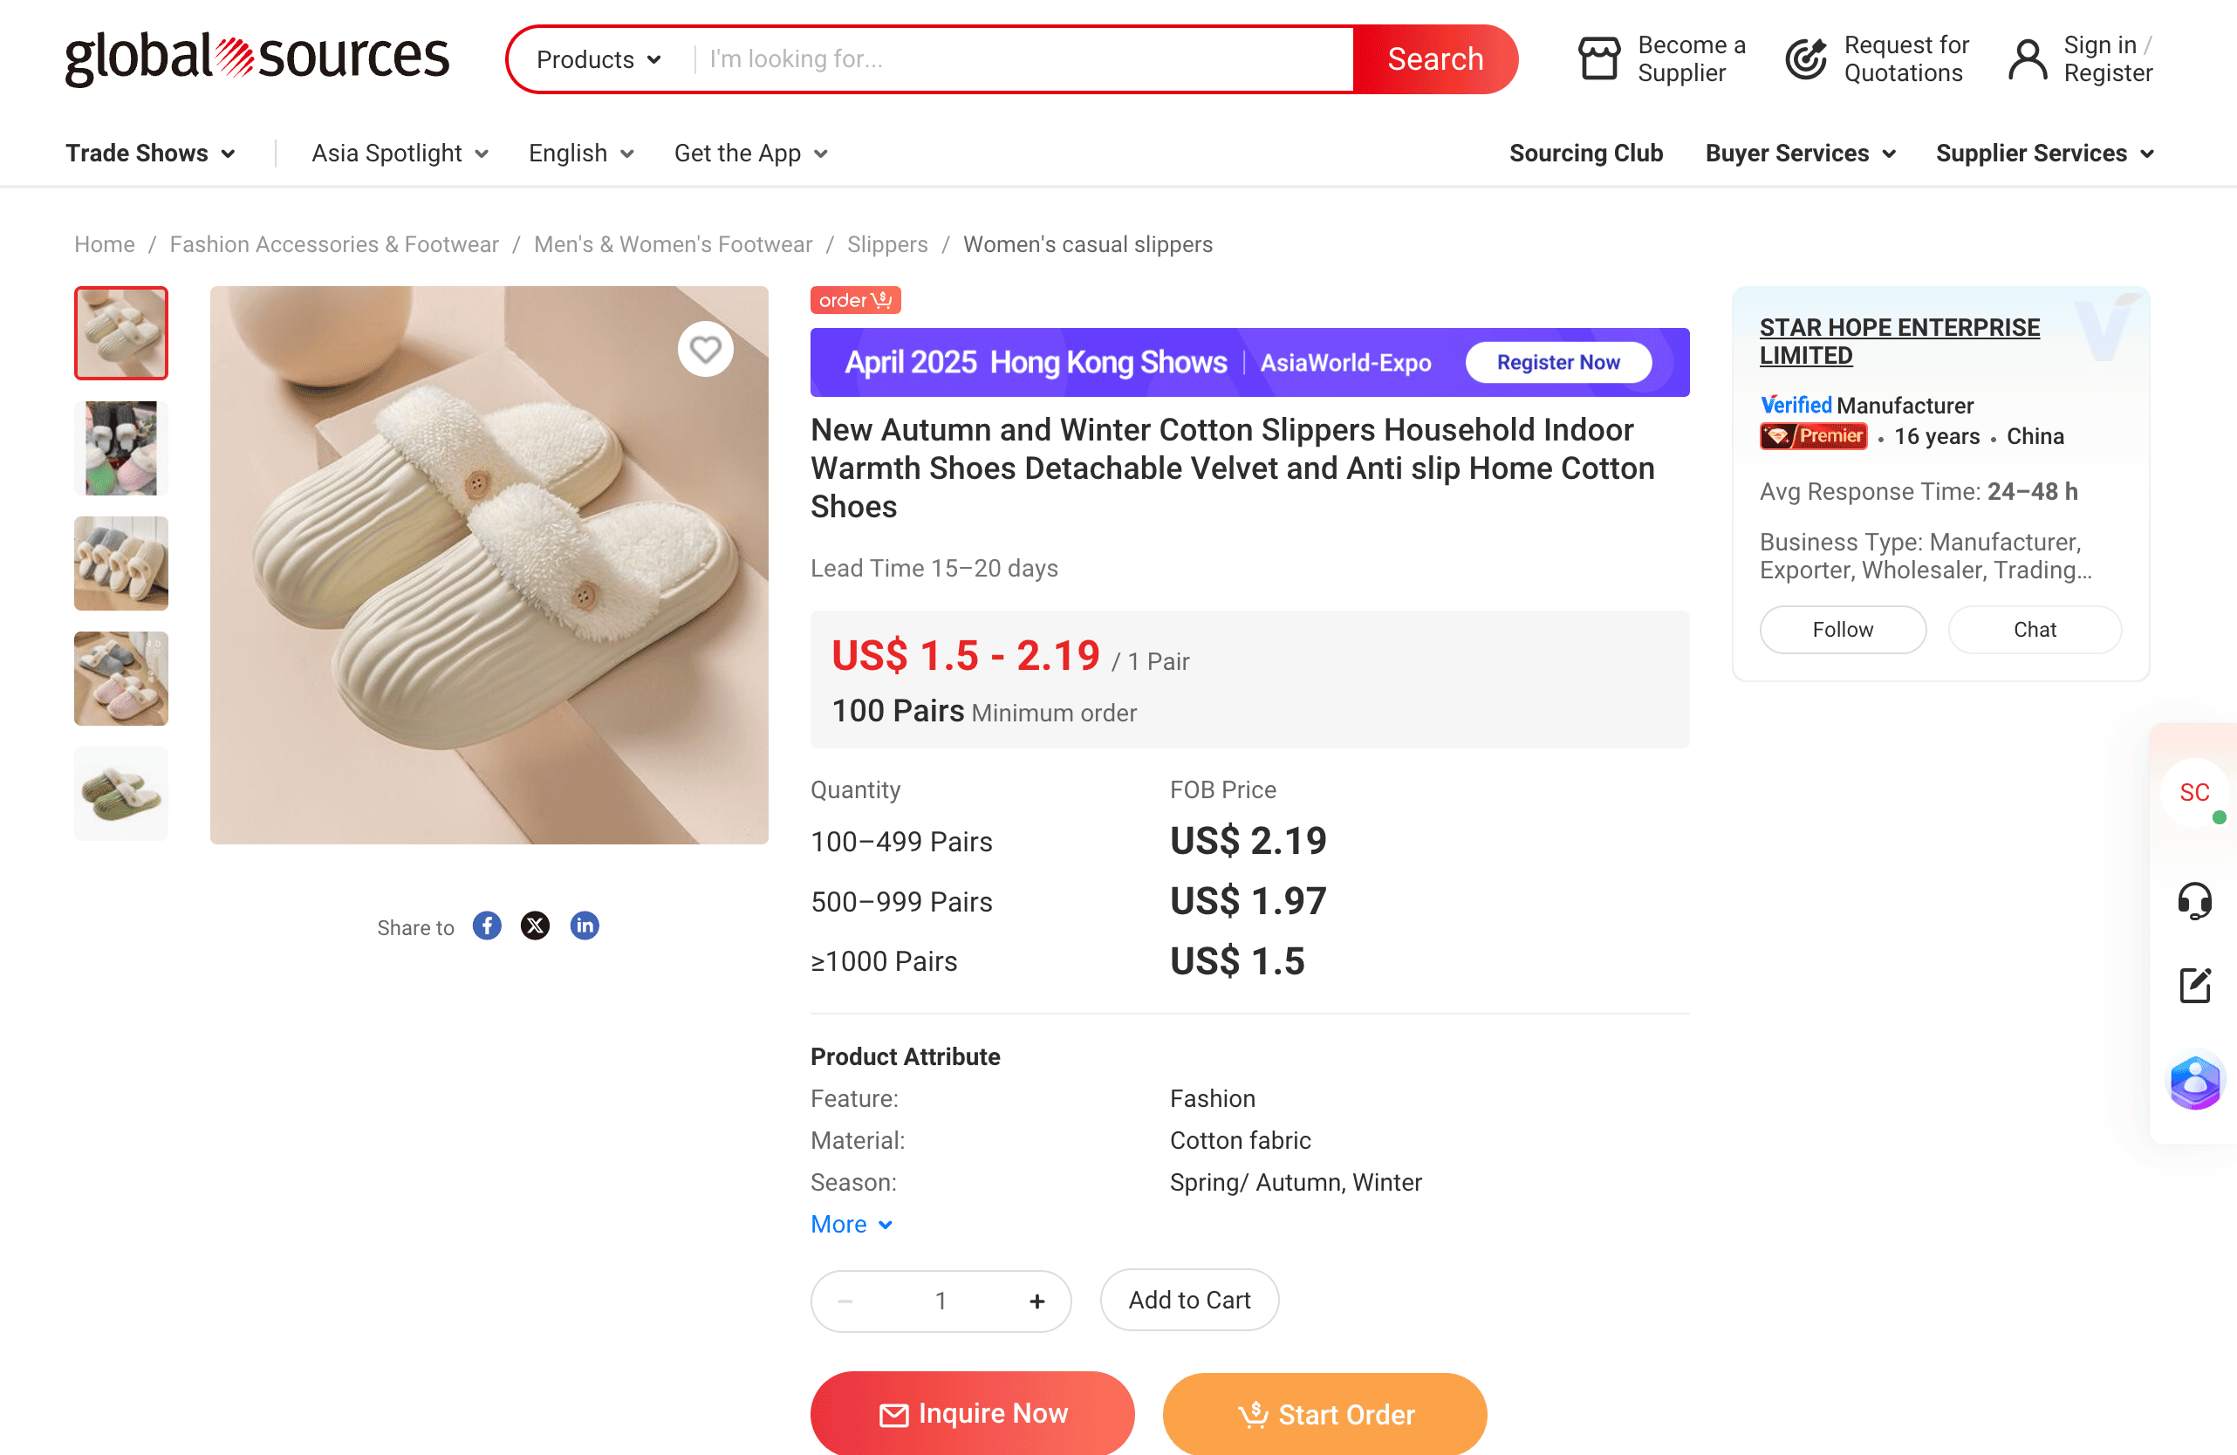Screen dimensions: 2237x1455
Task: Share product on X (Twitter)
Action: pyautogui.click(x=536, y=926)
